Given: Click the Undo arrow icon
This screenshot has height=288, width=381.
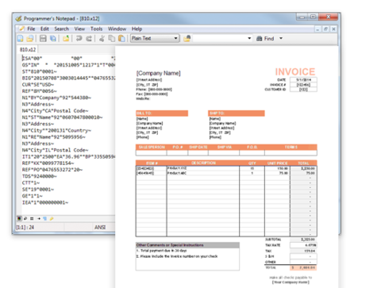Looking at the screenshot, I should click(x=79, y=39).
